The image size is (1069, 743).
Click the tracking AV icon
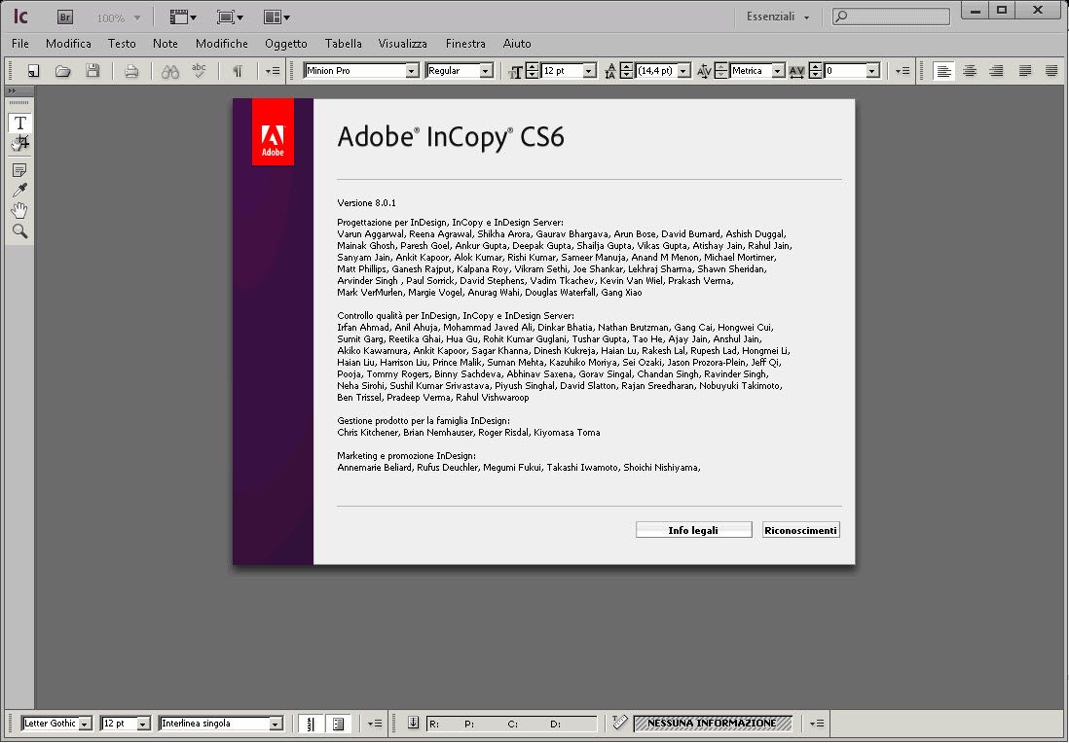(796, 71)
